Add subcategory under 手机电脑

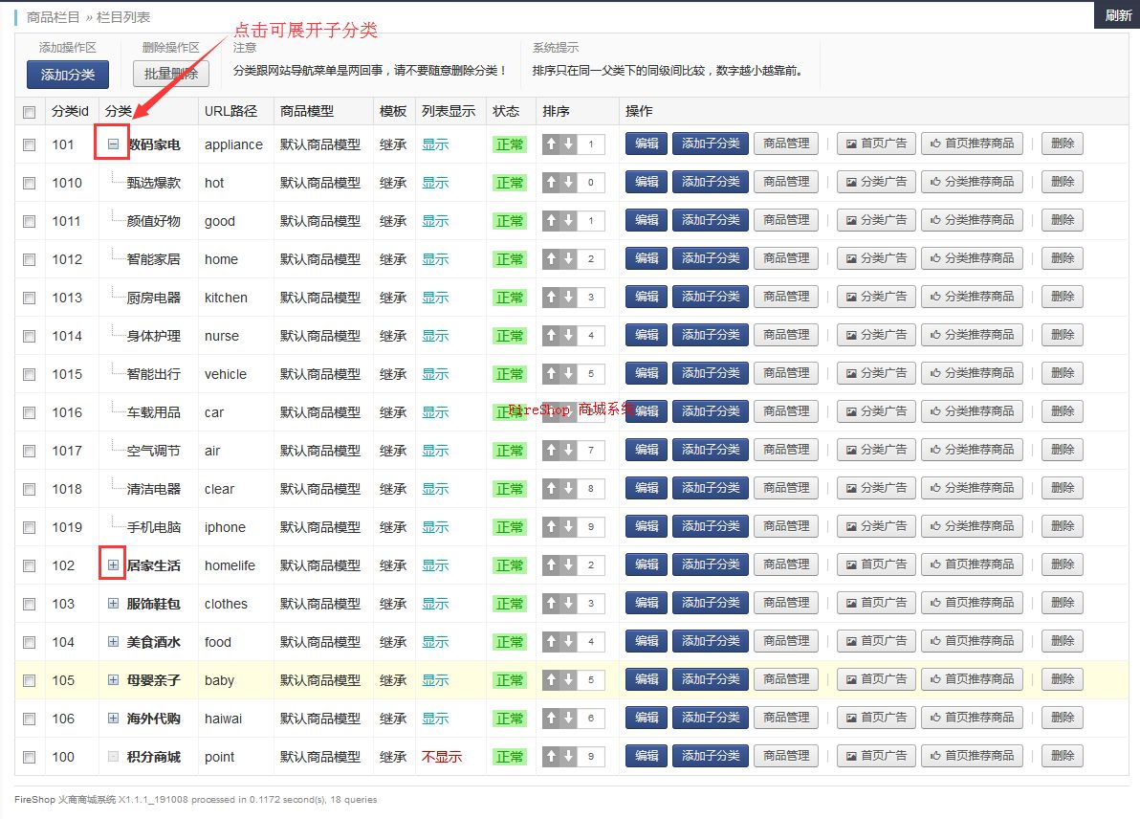coord(711,526)
